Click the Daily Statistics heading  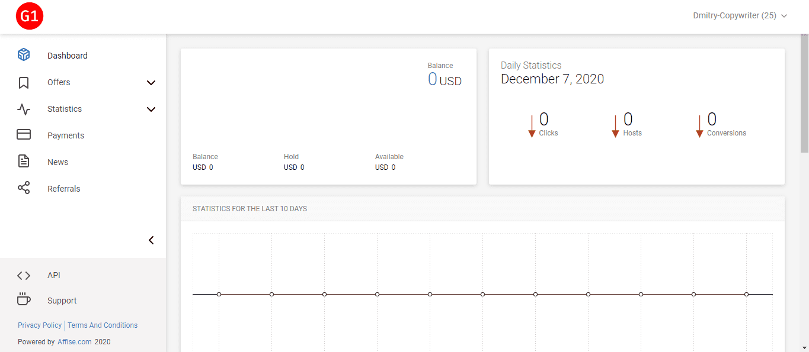pos(531,66)
